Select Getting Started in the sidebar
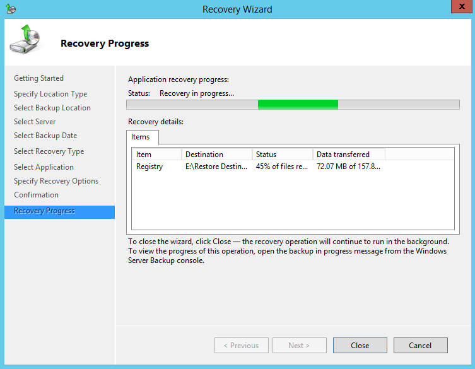475x369 pixels. click(38, 78)
